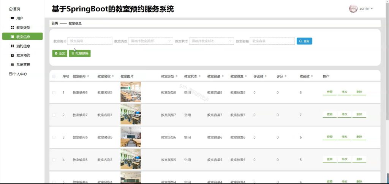
Task: Click the 教室类型 grid icon
Action: pos(13,28)
